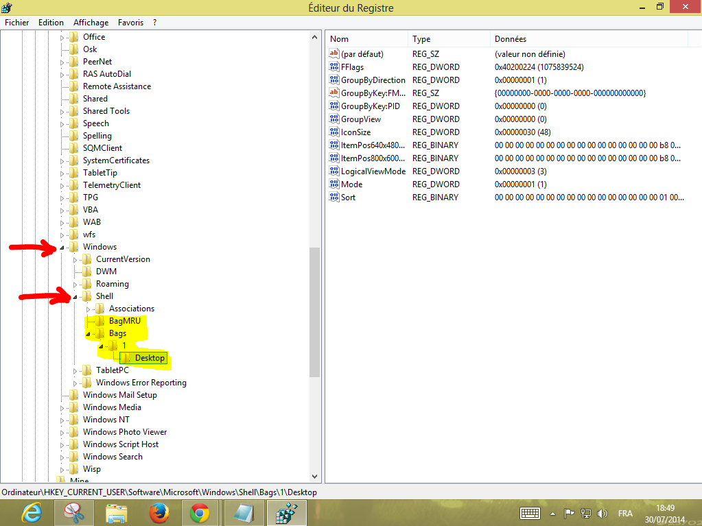Collapse the Shell key node
The image size is (702, 526).
point(75,296)
